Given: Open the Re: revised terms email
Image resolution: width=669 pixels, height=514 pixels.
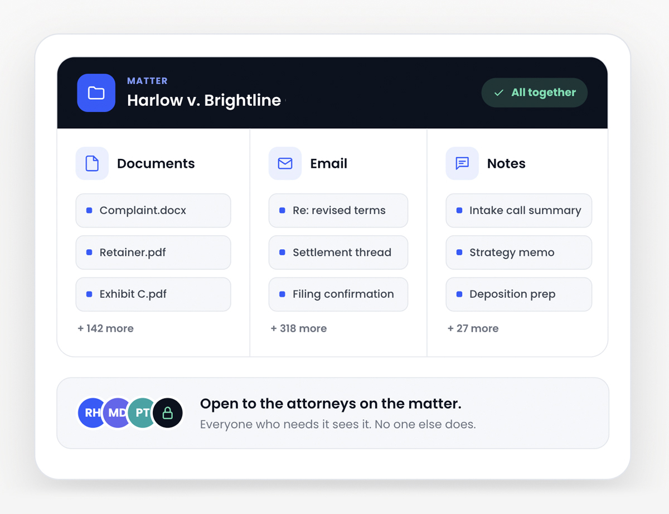Looking at the screenshot, I should point(338,211).
